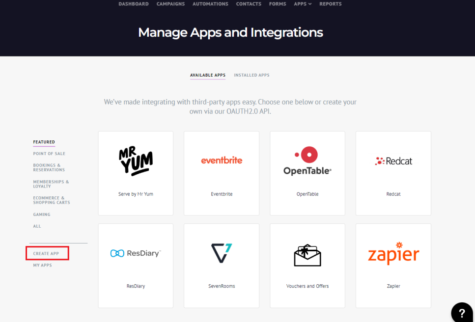Open the help question mark bubble
The height and width of the screenshot is (322, 475).
462,313
